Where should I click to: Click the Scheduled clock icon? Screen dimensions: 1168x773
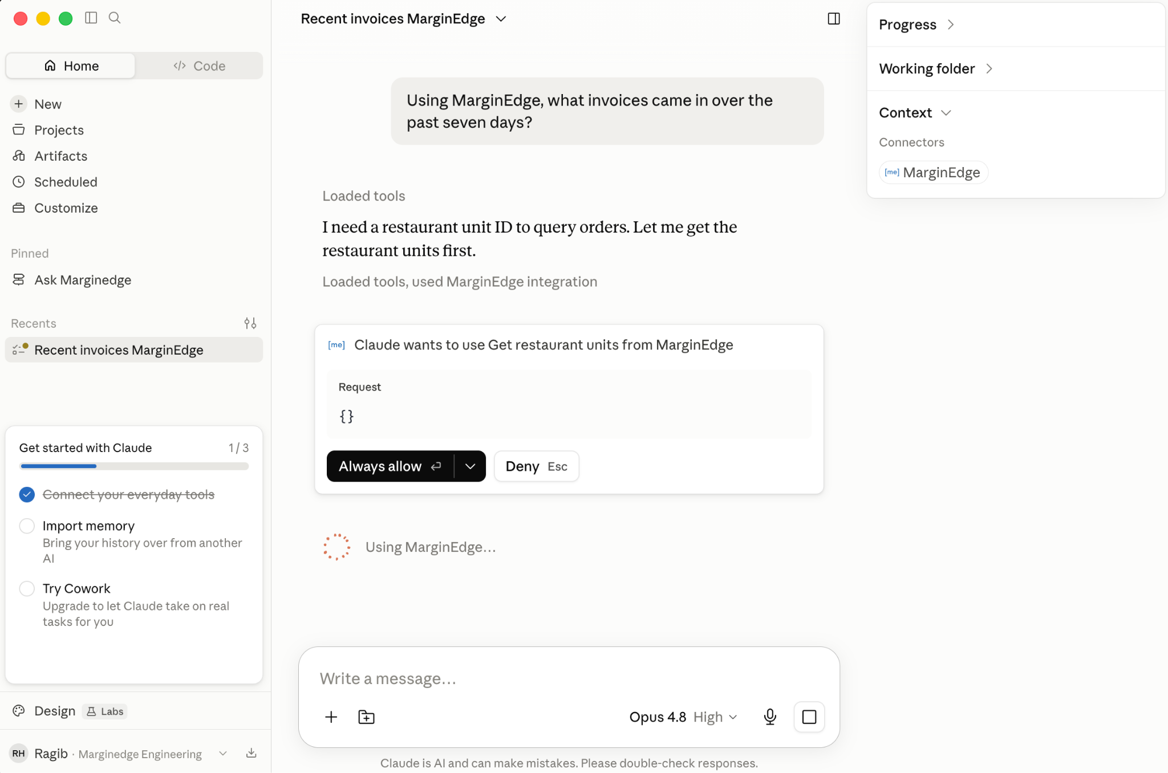[19, 182]
